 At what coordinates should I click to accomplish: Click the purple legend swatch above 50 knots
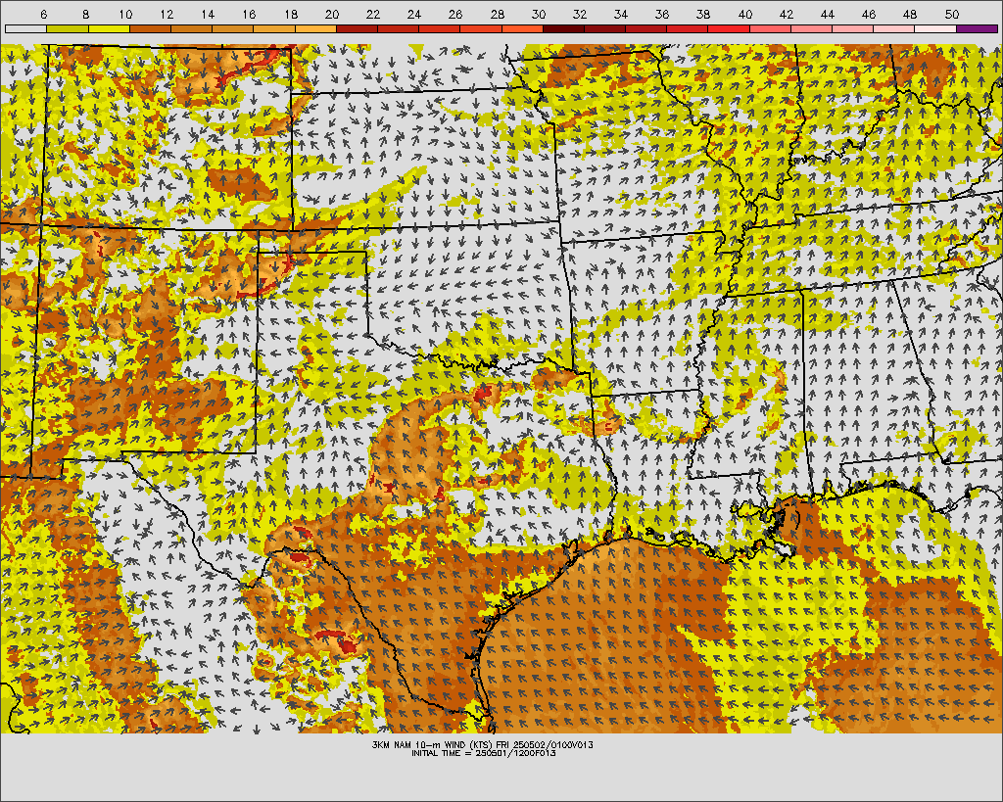coord(977,28)
